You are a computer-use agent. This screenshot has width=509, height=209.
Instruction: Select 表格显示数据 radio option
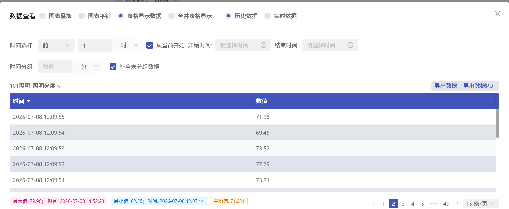point(121,16)
